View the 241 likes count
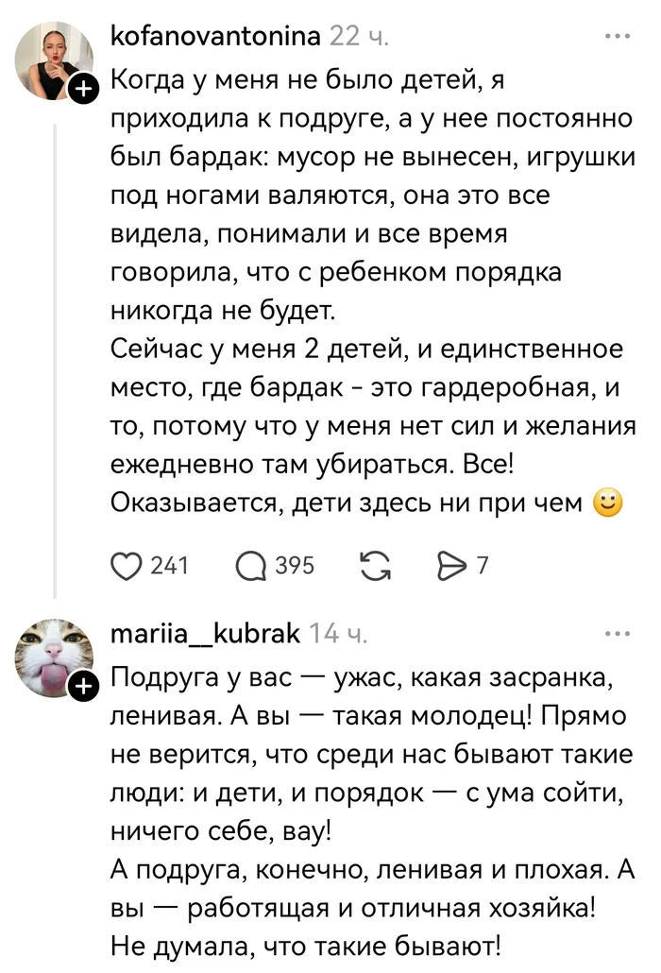The width and height of the screenshot is (661, 973). [170, 565]
